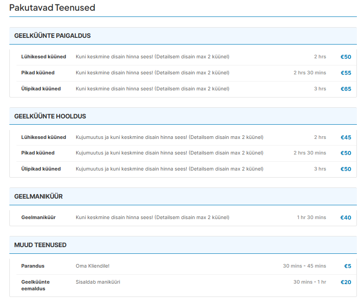
Task: Click the €5 price for Parandus
Action: point(348,266)
